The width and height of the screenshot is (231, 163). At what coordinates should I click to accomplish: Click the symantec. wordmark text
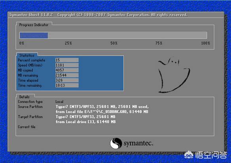(138, 143)
